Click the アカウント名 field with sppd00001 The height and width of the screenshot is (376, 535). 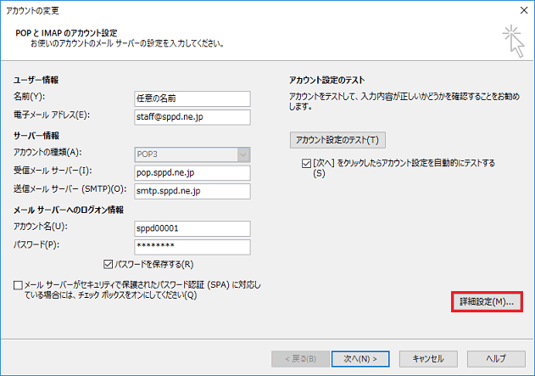point(192,228)
